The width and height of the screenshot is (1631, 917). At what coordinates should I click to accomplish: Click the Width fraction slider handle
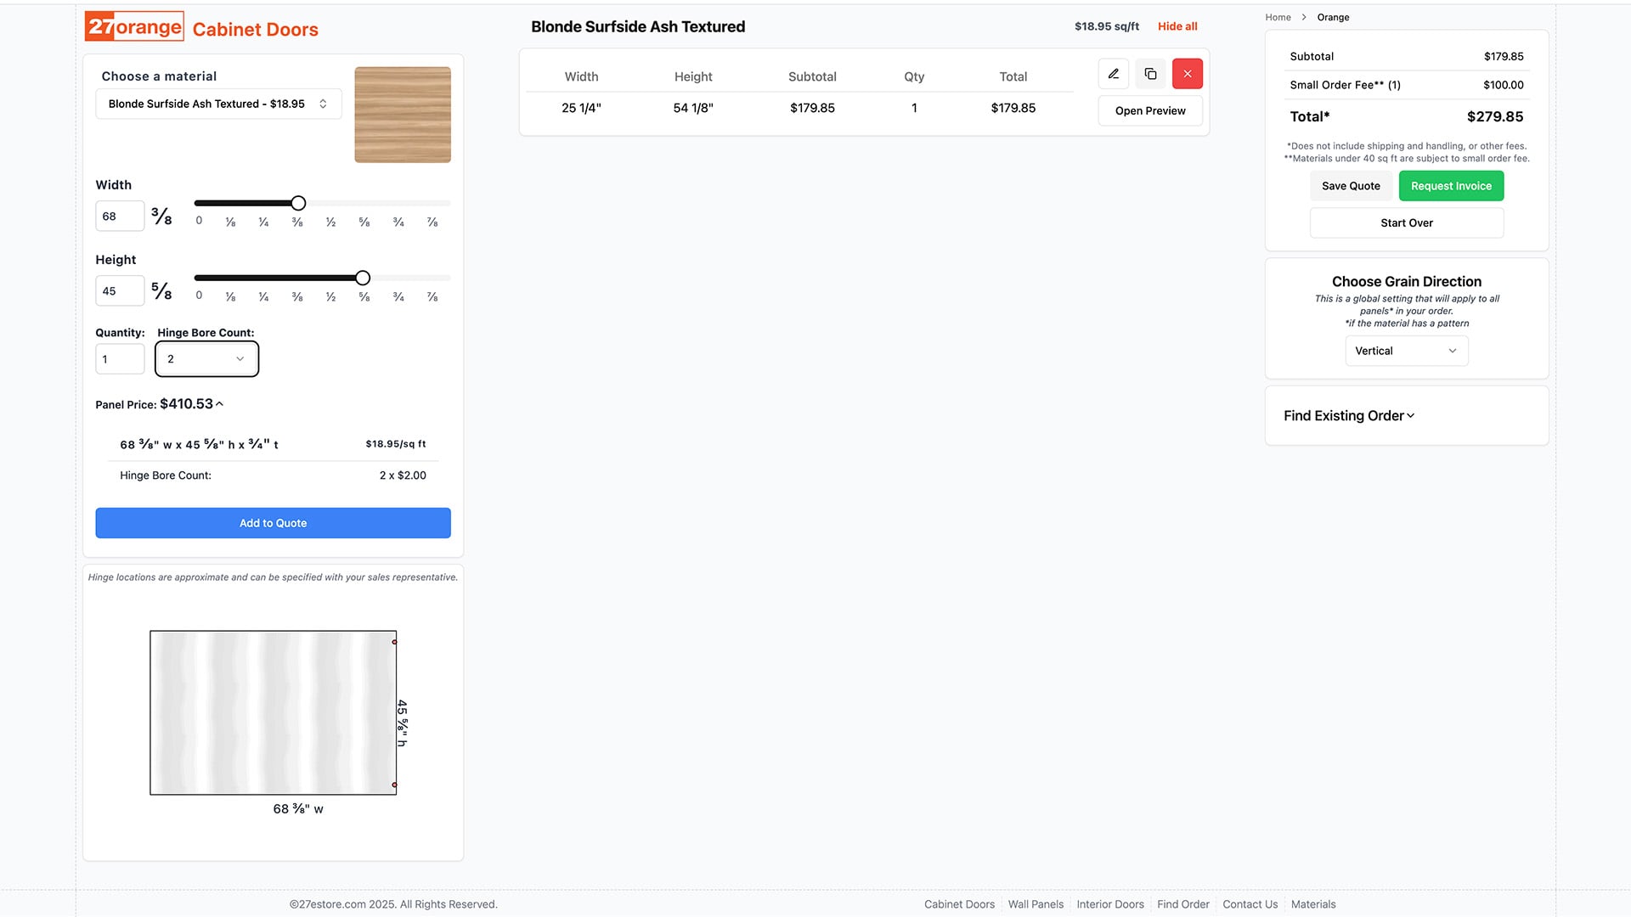(x=298, y=204)
